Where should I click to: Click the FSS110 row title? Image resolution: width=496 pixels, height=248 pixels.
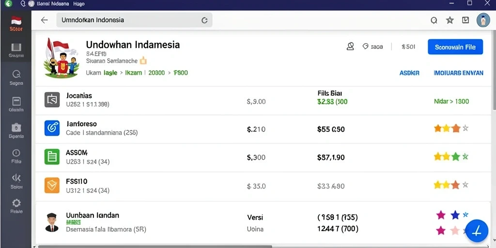pos(77,182)
